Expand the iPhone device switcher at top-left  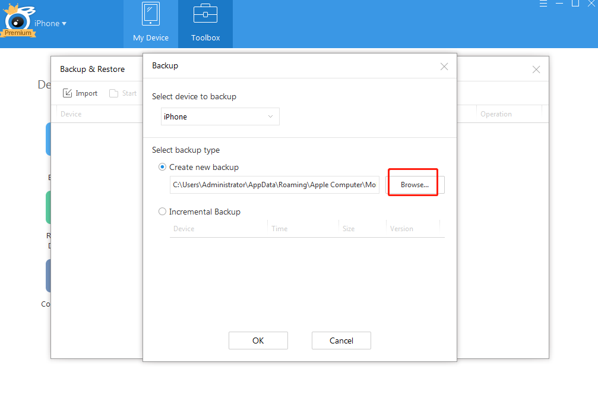[x=50, y=24]
